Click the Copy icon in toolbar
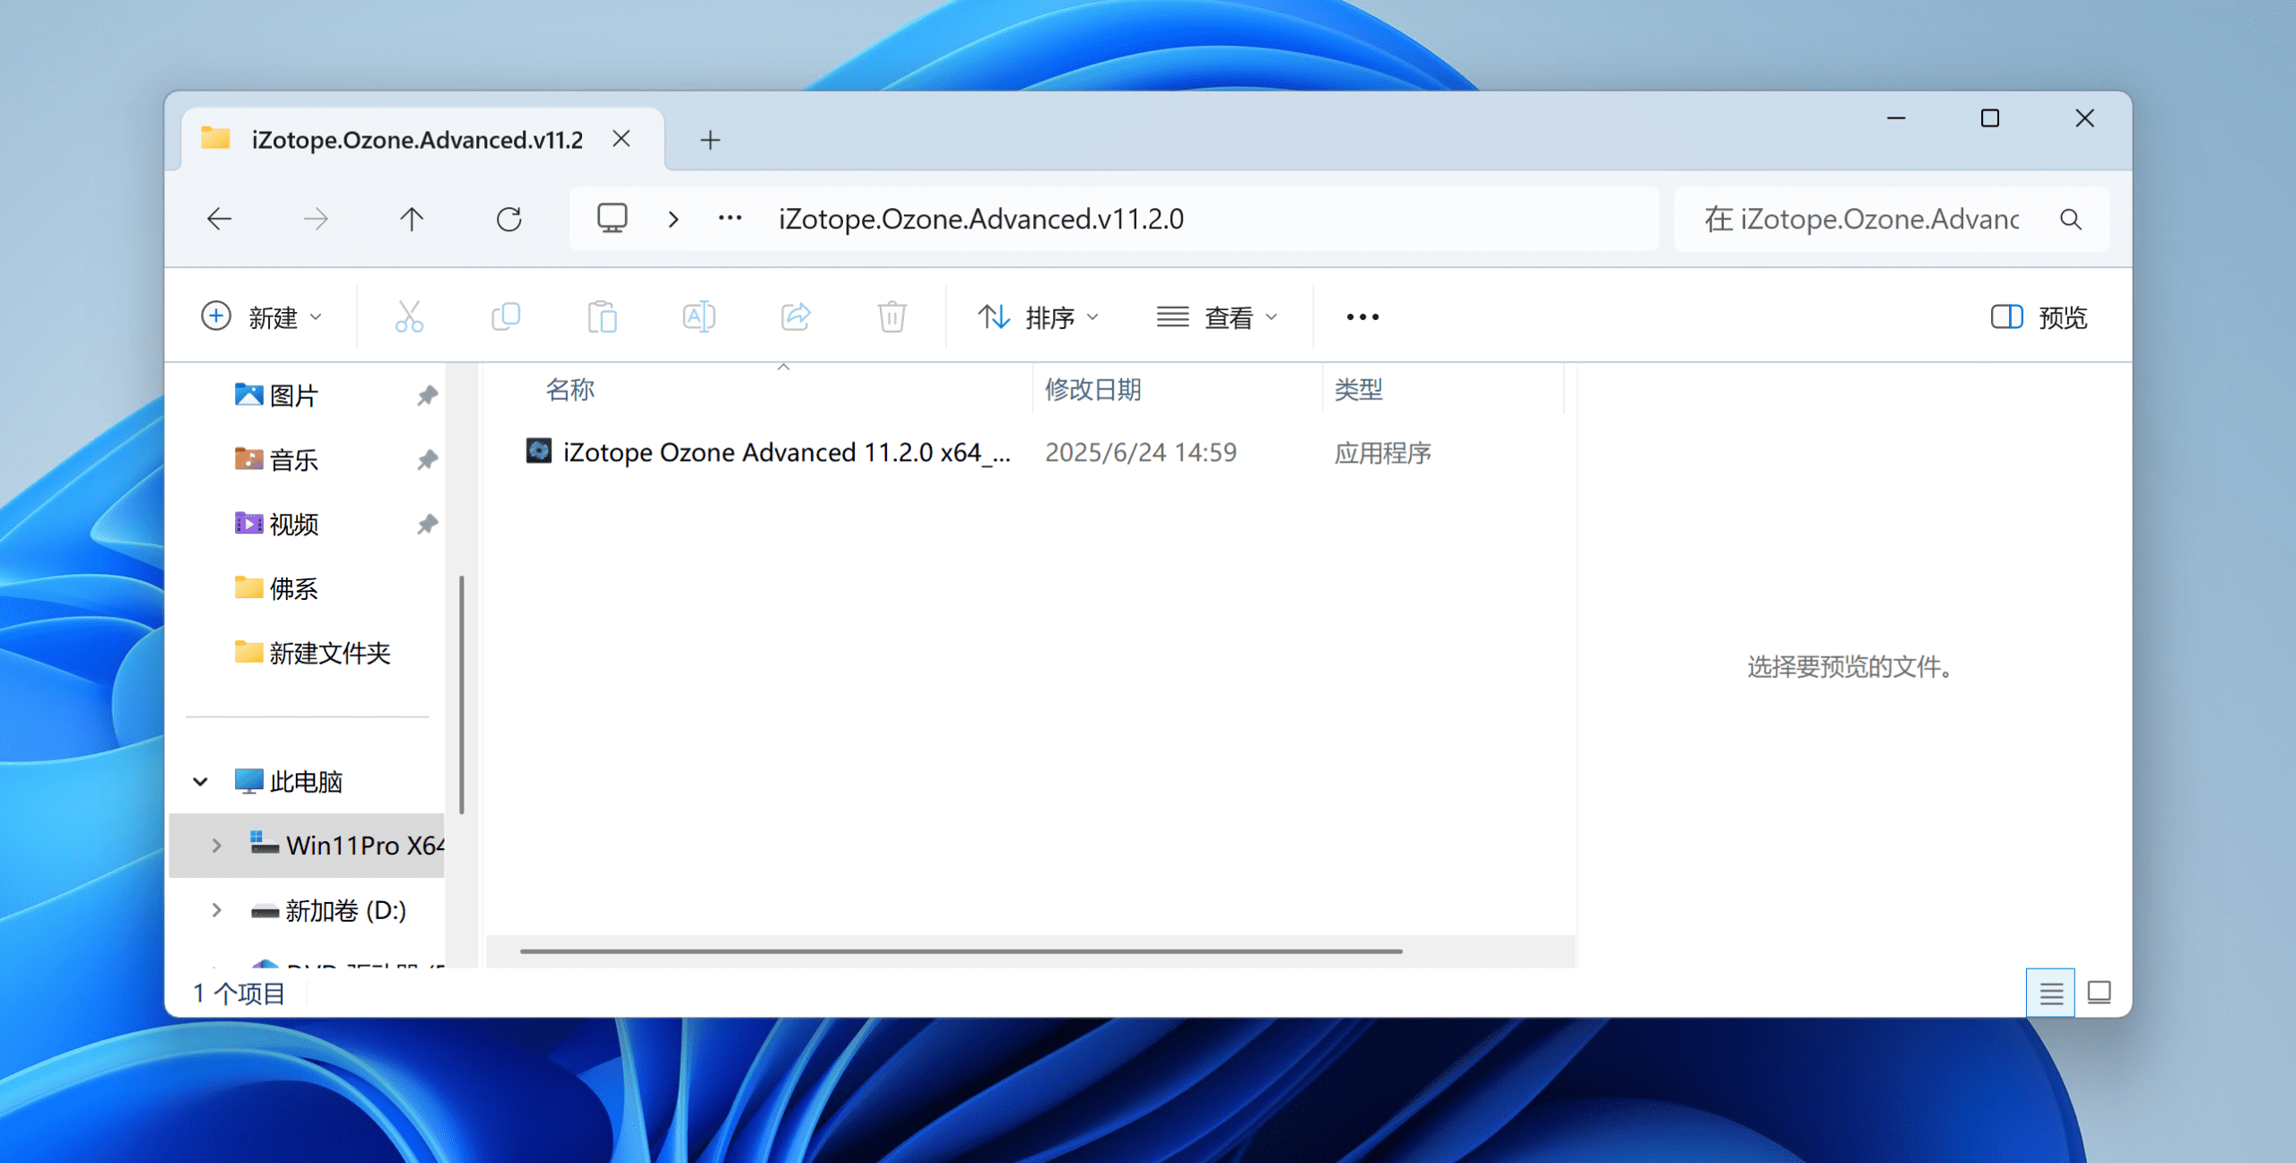The image size is (2296, 1163). pyautogui.click(x=506, y=317)
